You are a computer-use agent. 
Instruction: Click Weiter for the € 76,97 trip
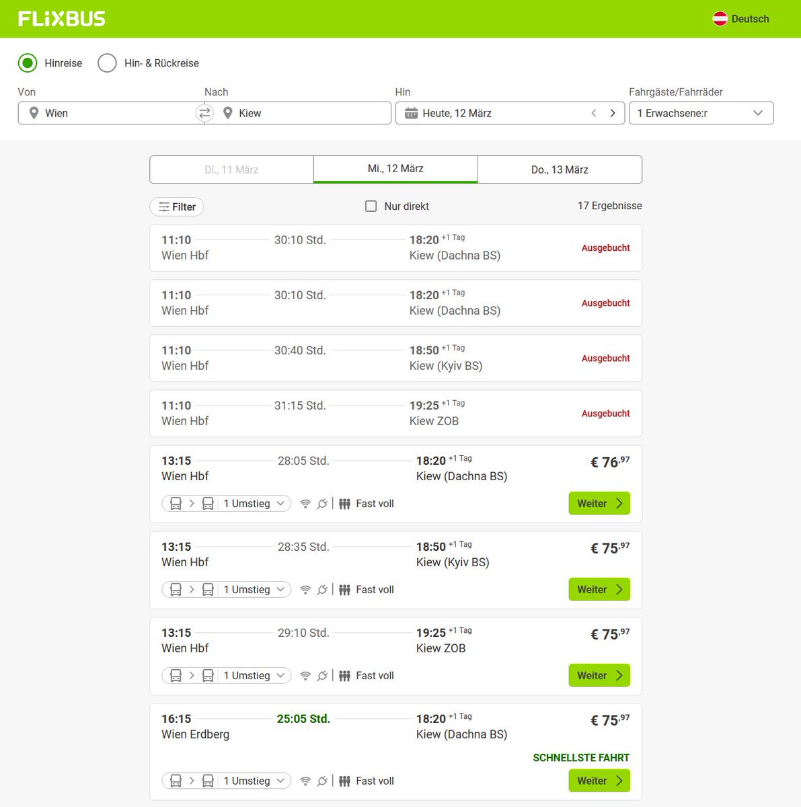(599, 504)
